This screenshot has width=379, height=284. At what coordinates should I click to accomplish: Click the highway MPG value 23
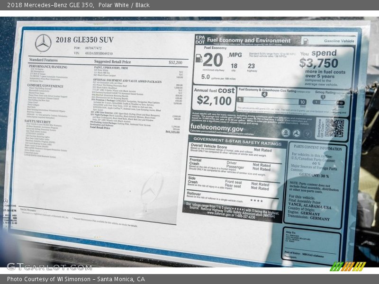[x=252, y=66]
